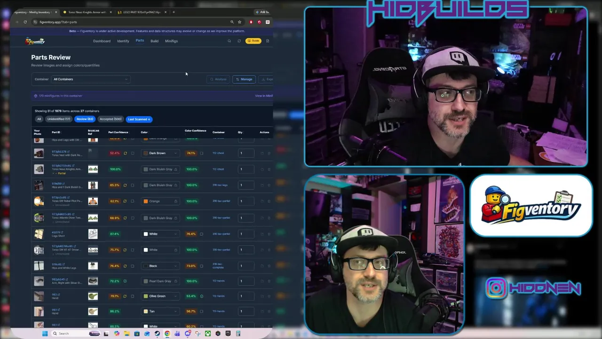Click the Orange color swatch
The width and height of the screenshot is (602, 339).
146,201
